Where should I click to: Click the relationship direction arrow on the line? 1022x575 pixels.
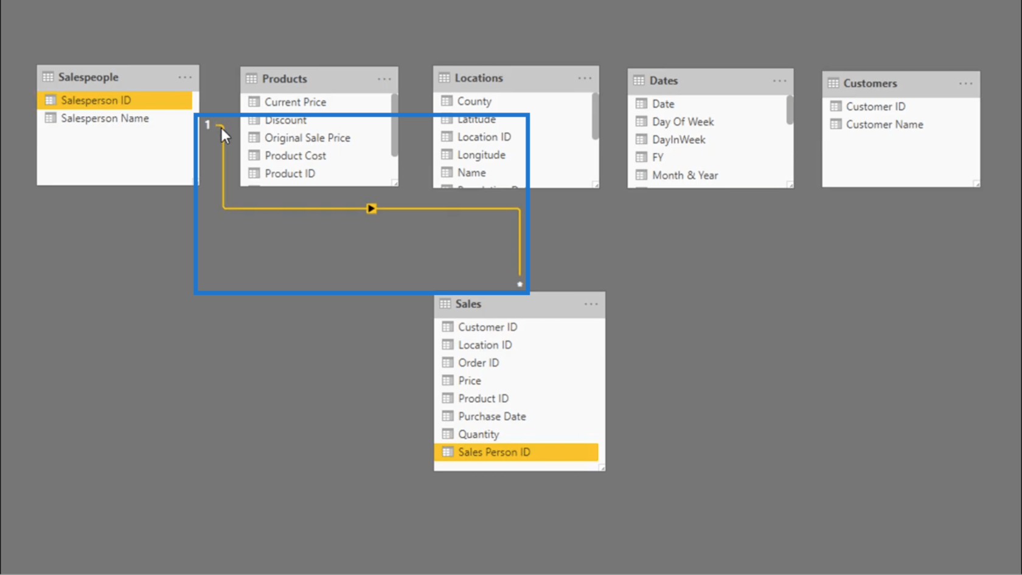click(371, 209)
